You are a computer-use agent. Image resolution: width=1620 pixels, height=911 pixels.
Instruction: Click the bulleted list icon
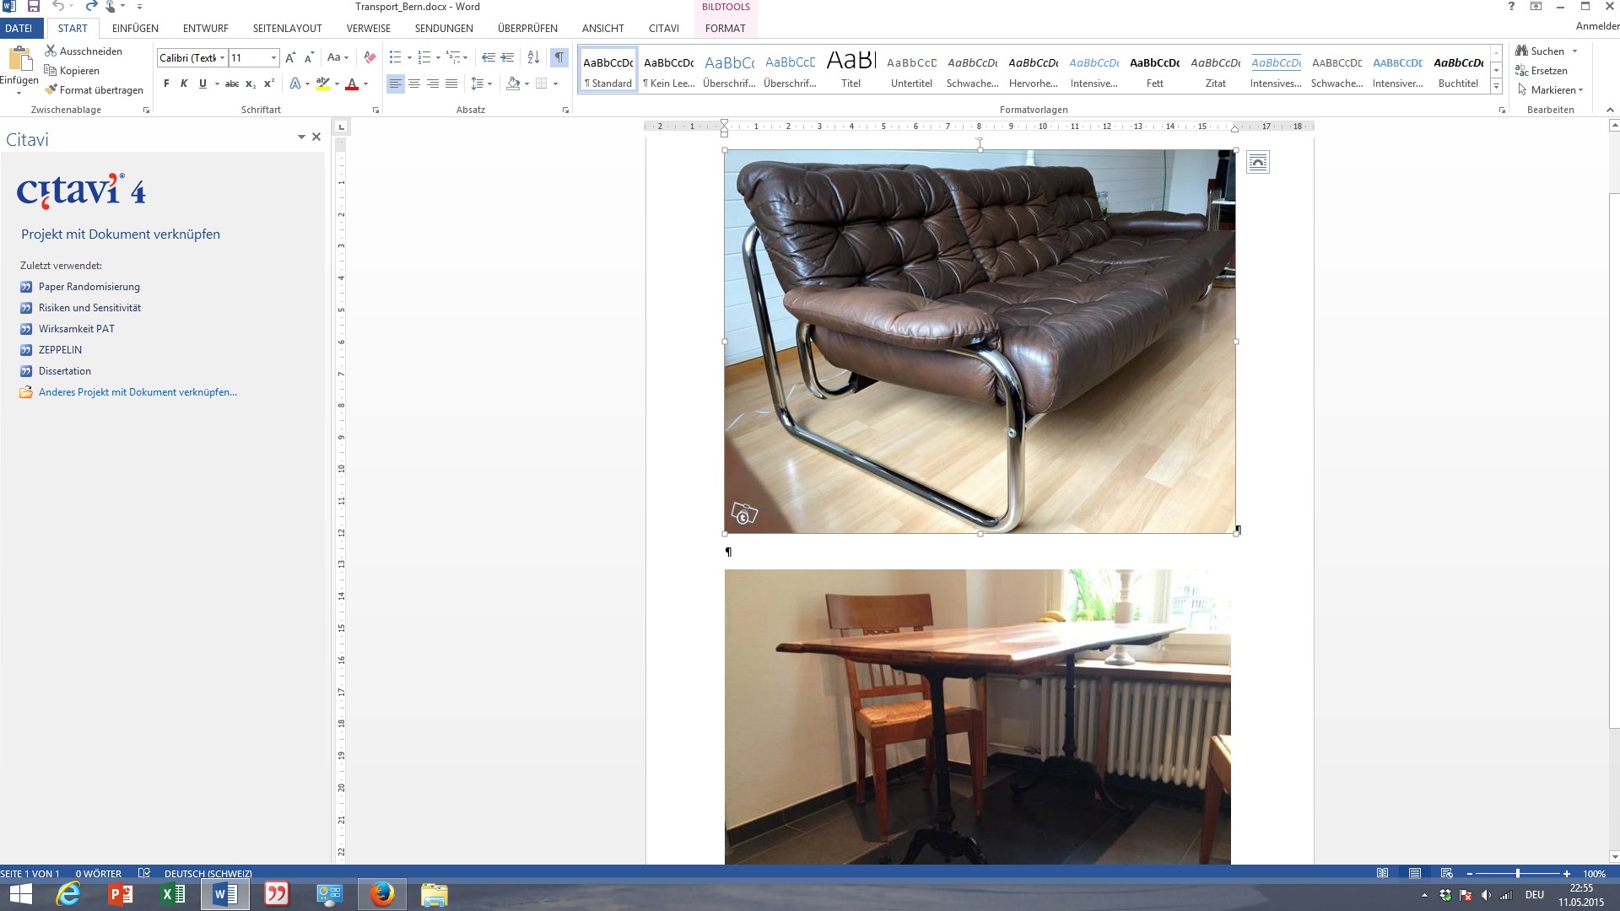[x=395, y=57]
